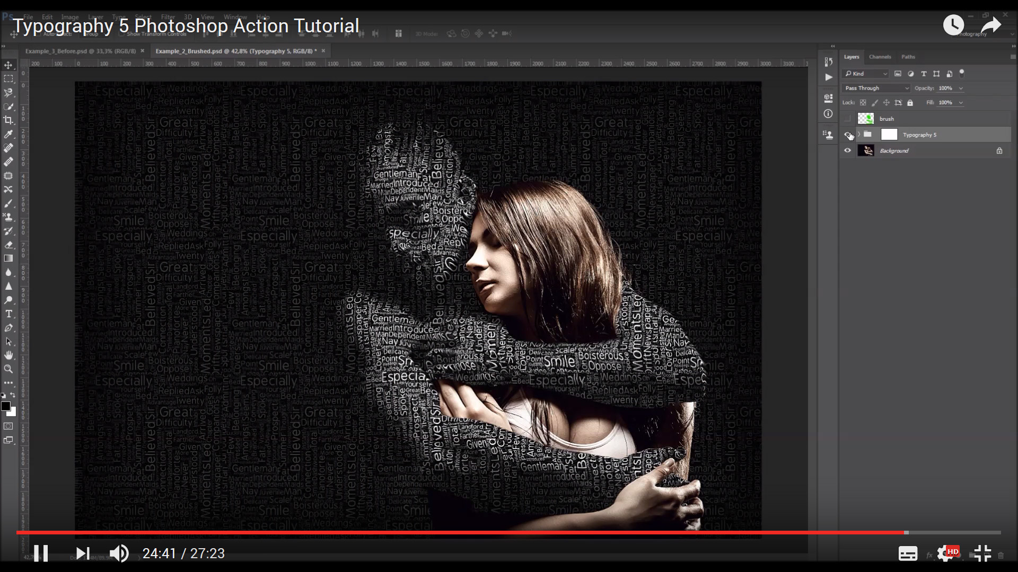Viewport: 1018px width, 572px height.
Task: Show the brush layer visibility box
Action: [847, 119]
